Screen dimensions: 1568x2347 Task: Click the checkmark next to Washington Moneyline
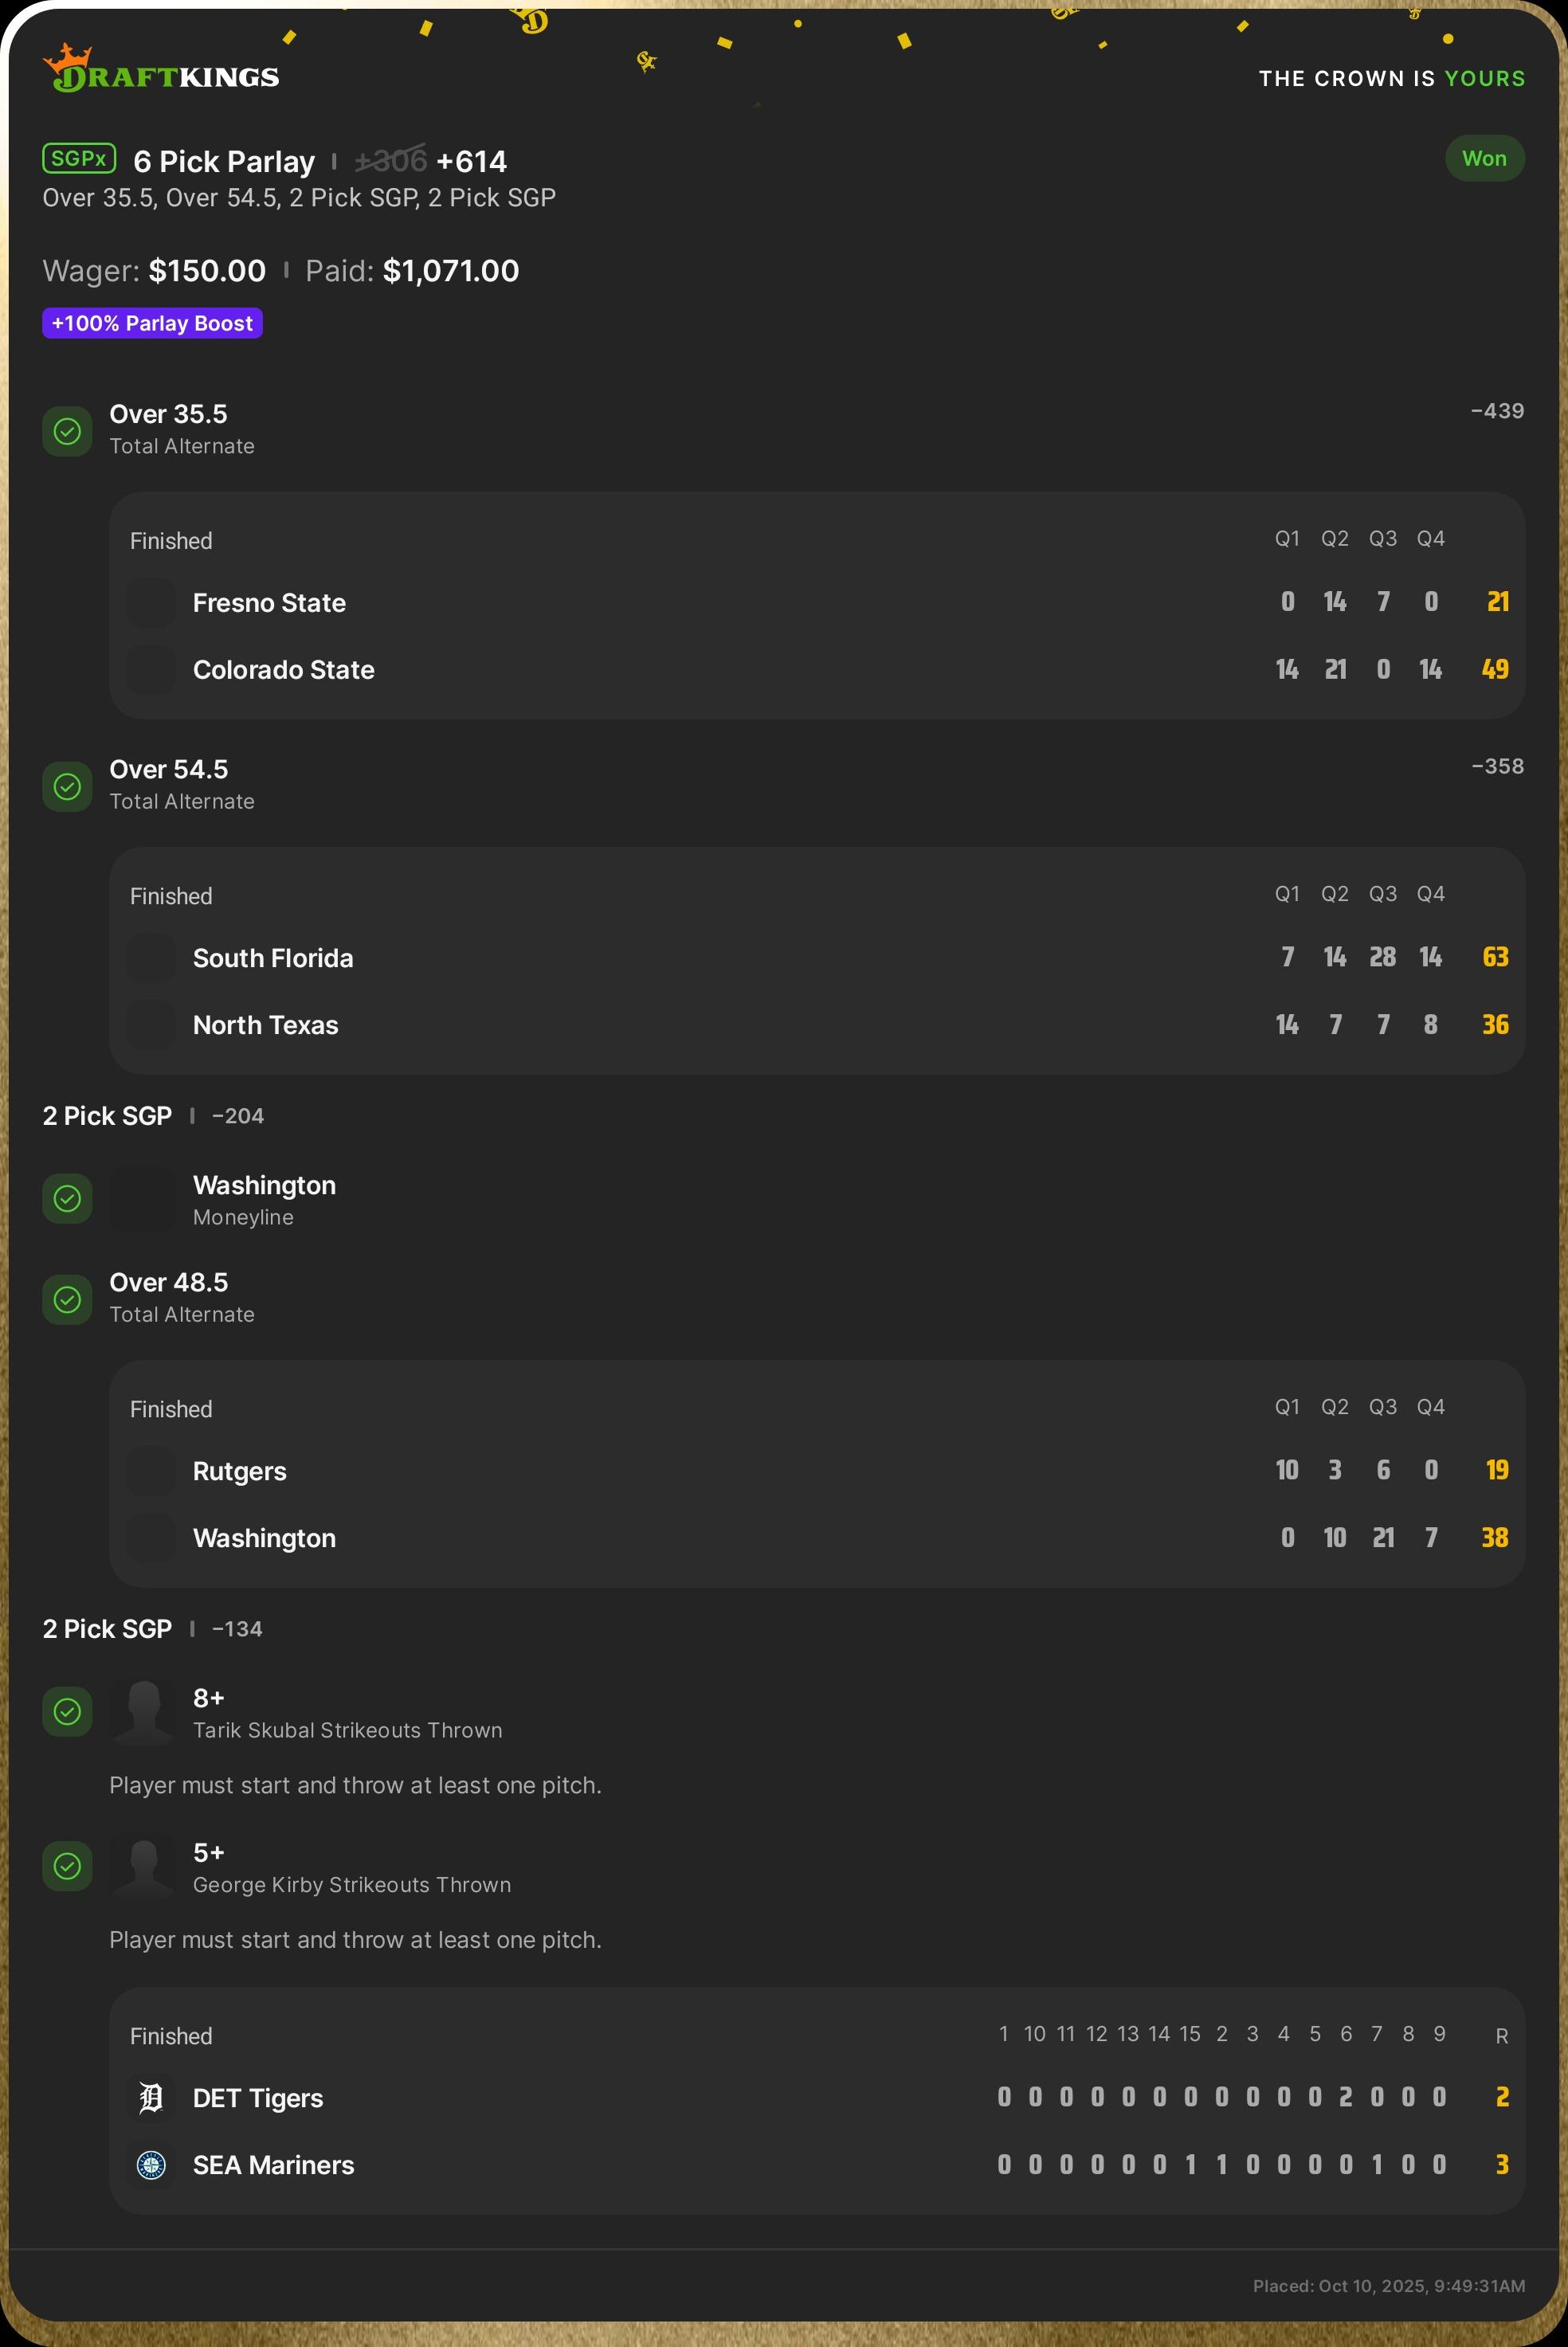click(67, 1198)
